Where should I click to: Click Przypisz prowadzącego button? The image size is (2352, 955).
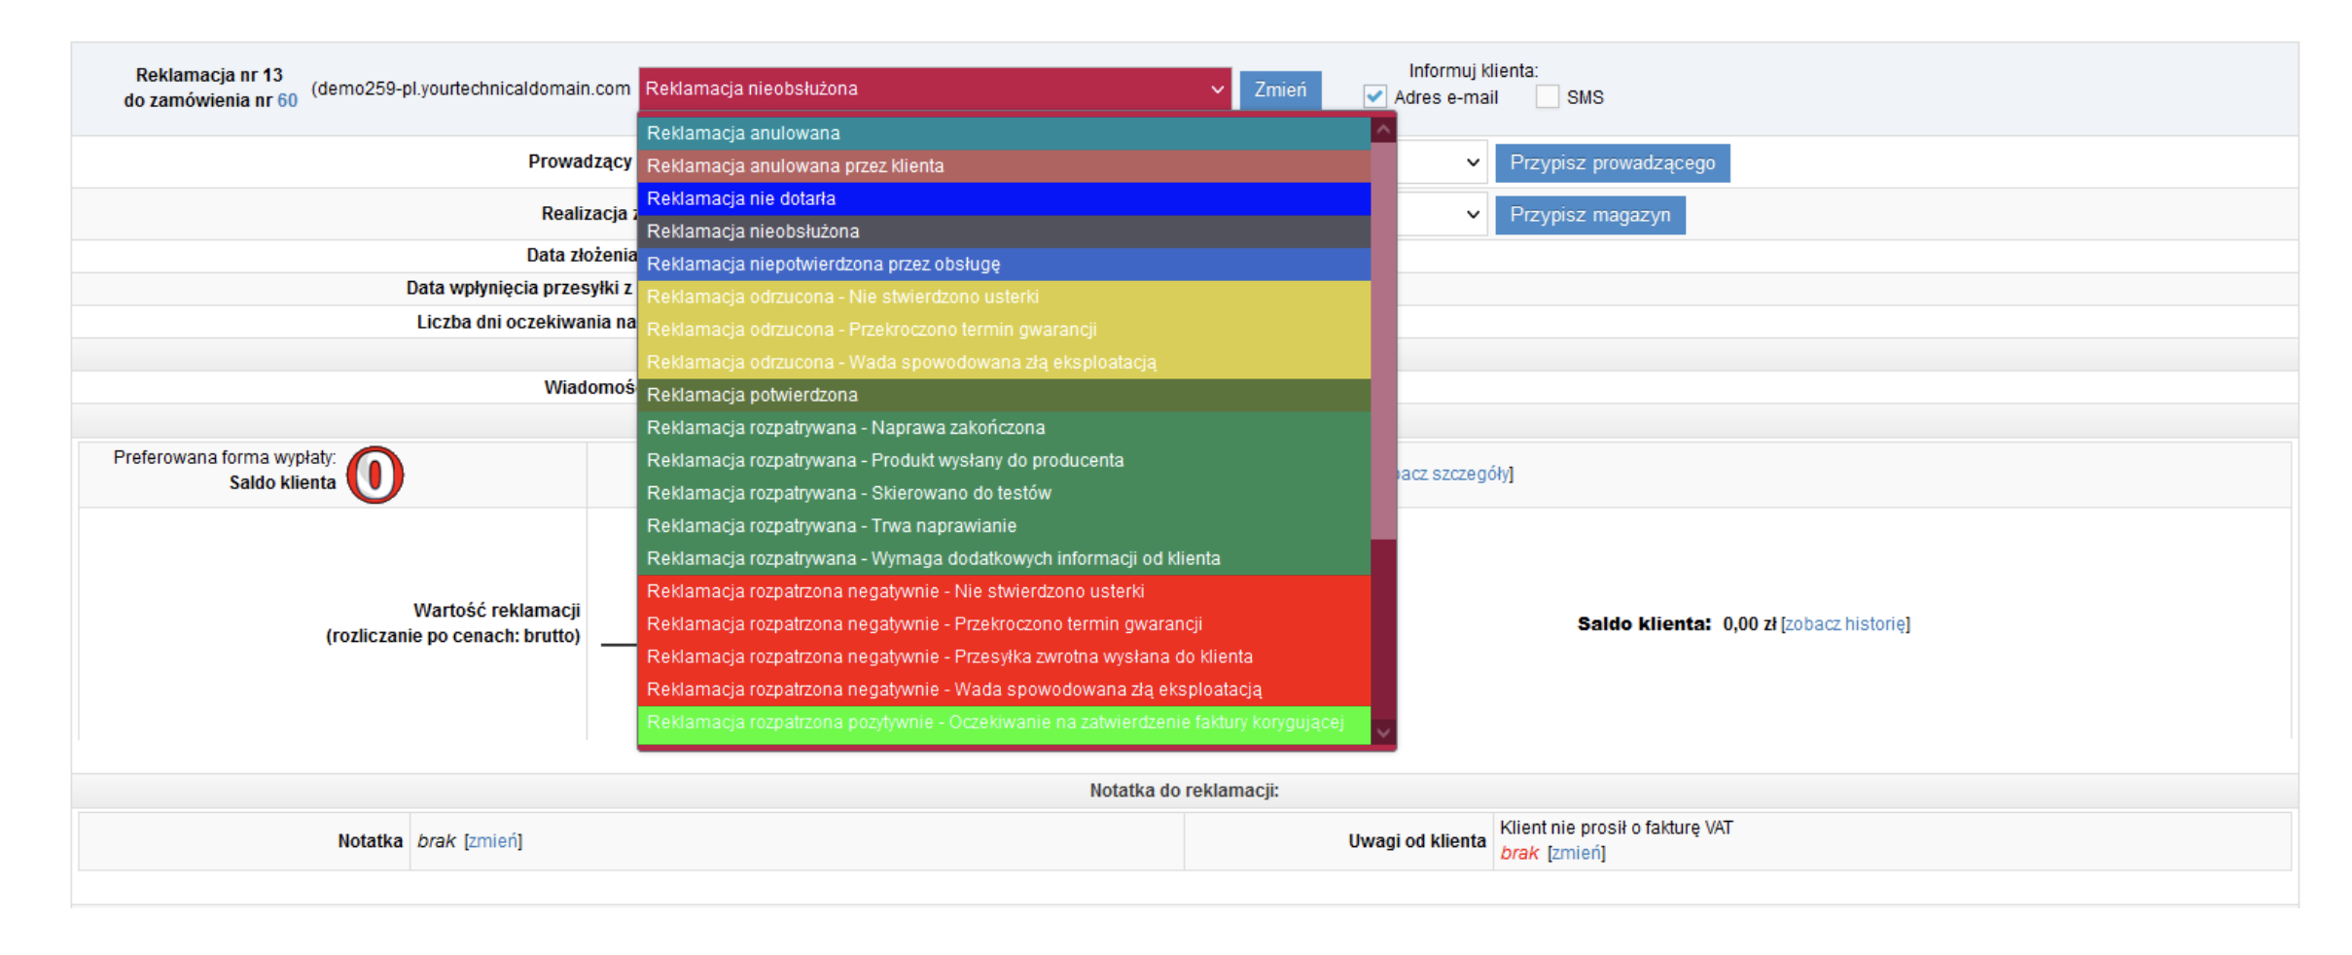(x=1612, y=163)
